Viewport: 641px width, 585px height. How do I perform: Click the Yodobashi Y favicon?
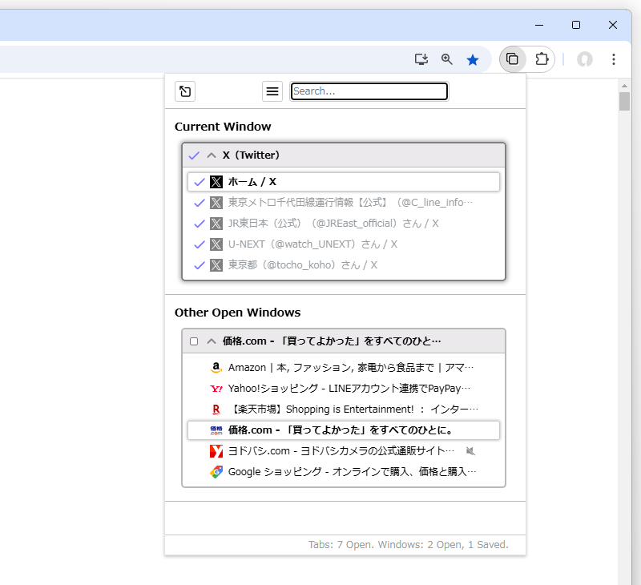click(x=216, y=451)
